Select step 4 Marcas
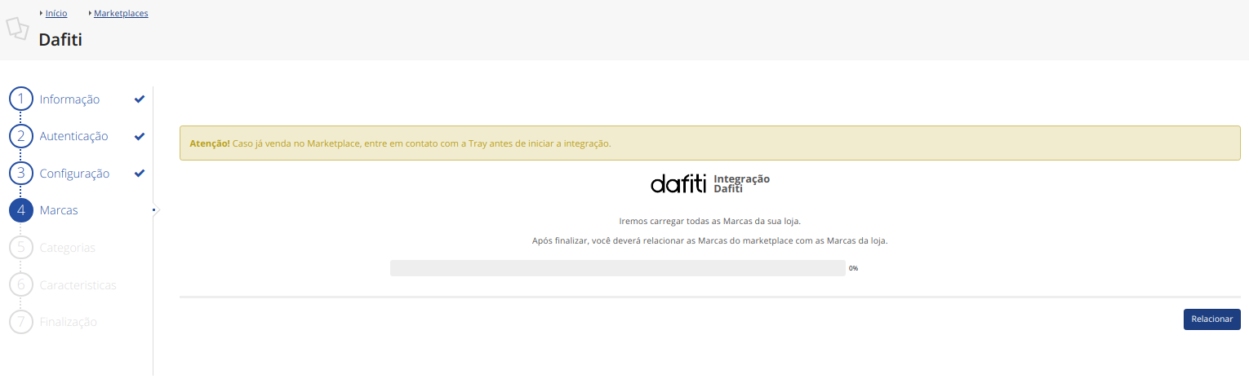This screenshot has width=1249, height=383. point(59,210)
